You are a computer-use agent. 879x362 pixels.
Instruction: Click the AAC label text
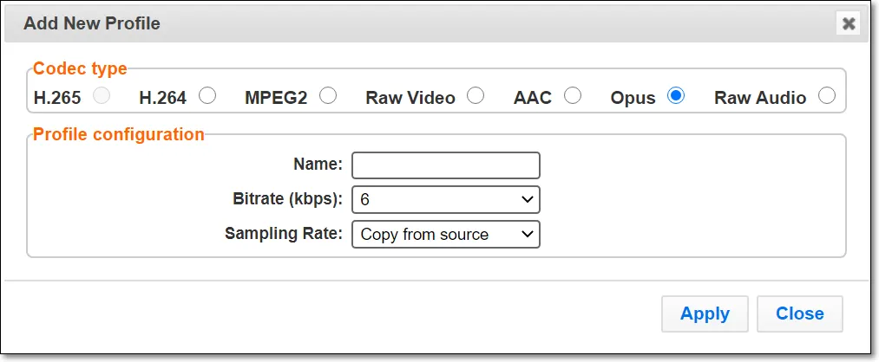[x=533, y=98]
